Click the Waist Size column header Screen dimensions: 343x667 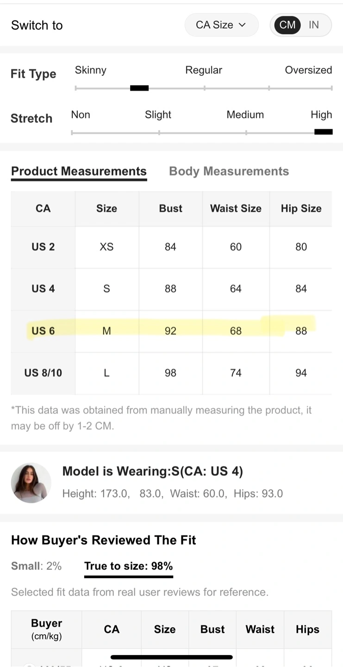point(236,208)
